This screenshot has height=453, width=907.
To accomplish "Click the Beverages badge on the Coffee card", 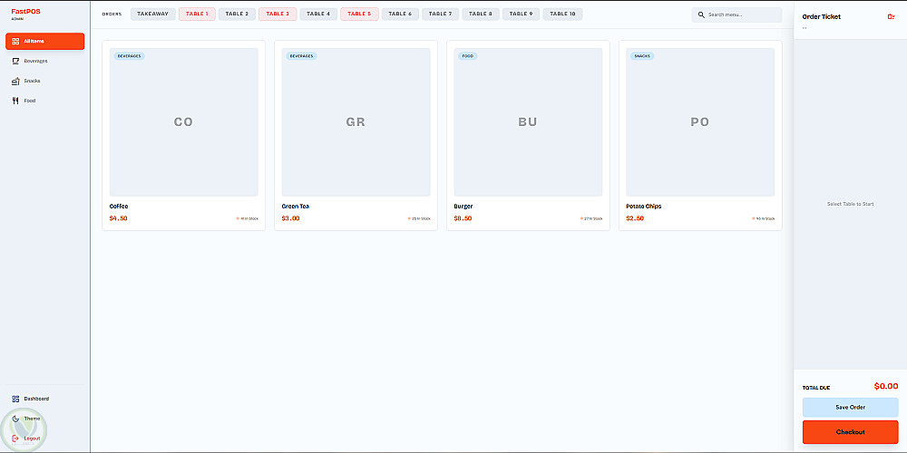I will [x=129, y=56].
